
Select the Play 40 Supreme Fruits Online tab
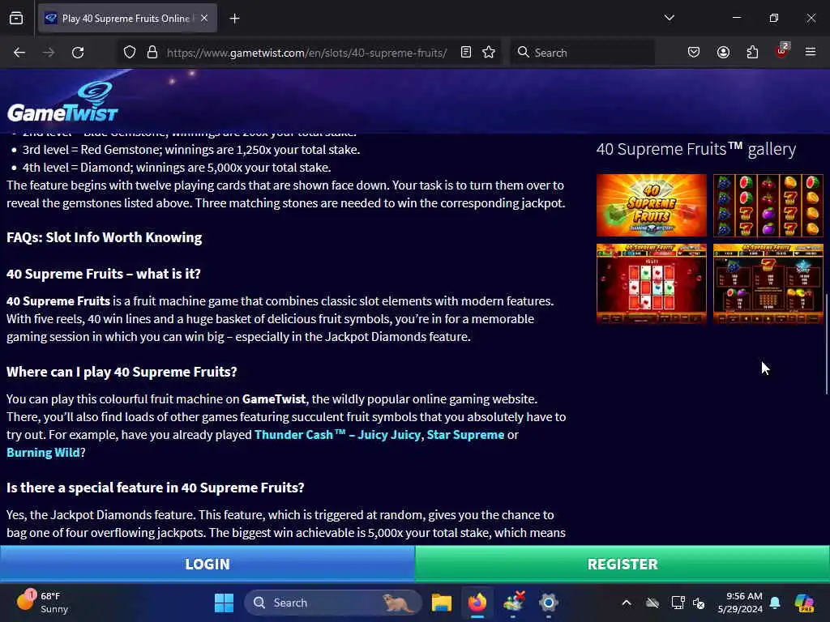pos(127,19)
